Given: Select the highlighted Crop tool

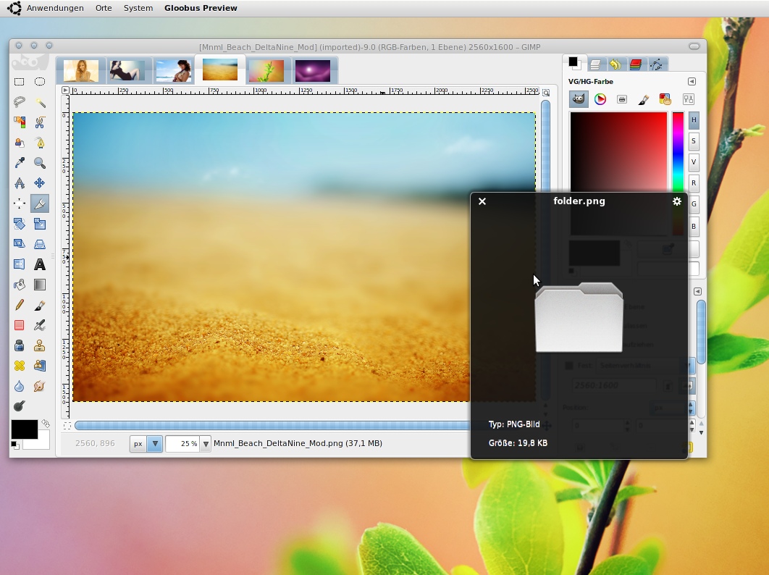Looking at the screenshot, I should tap(40, 203).
